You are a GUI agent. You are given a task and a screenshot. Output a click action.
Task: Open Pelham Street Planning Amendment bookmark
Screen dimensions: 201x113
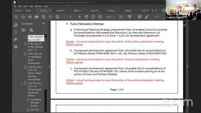pyautogui.click(x=35, y=73)
